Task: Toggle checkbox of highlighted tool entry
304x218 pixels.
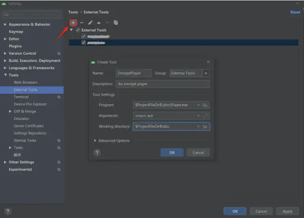Action: pyautogui.click(x=84, y=43)
